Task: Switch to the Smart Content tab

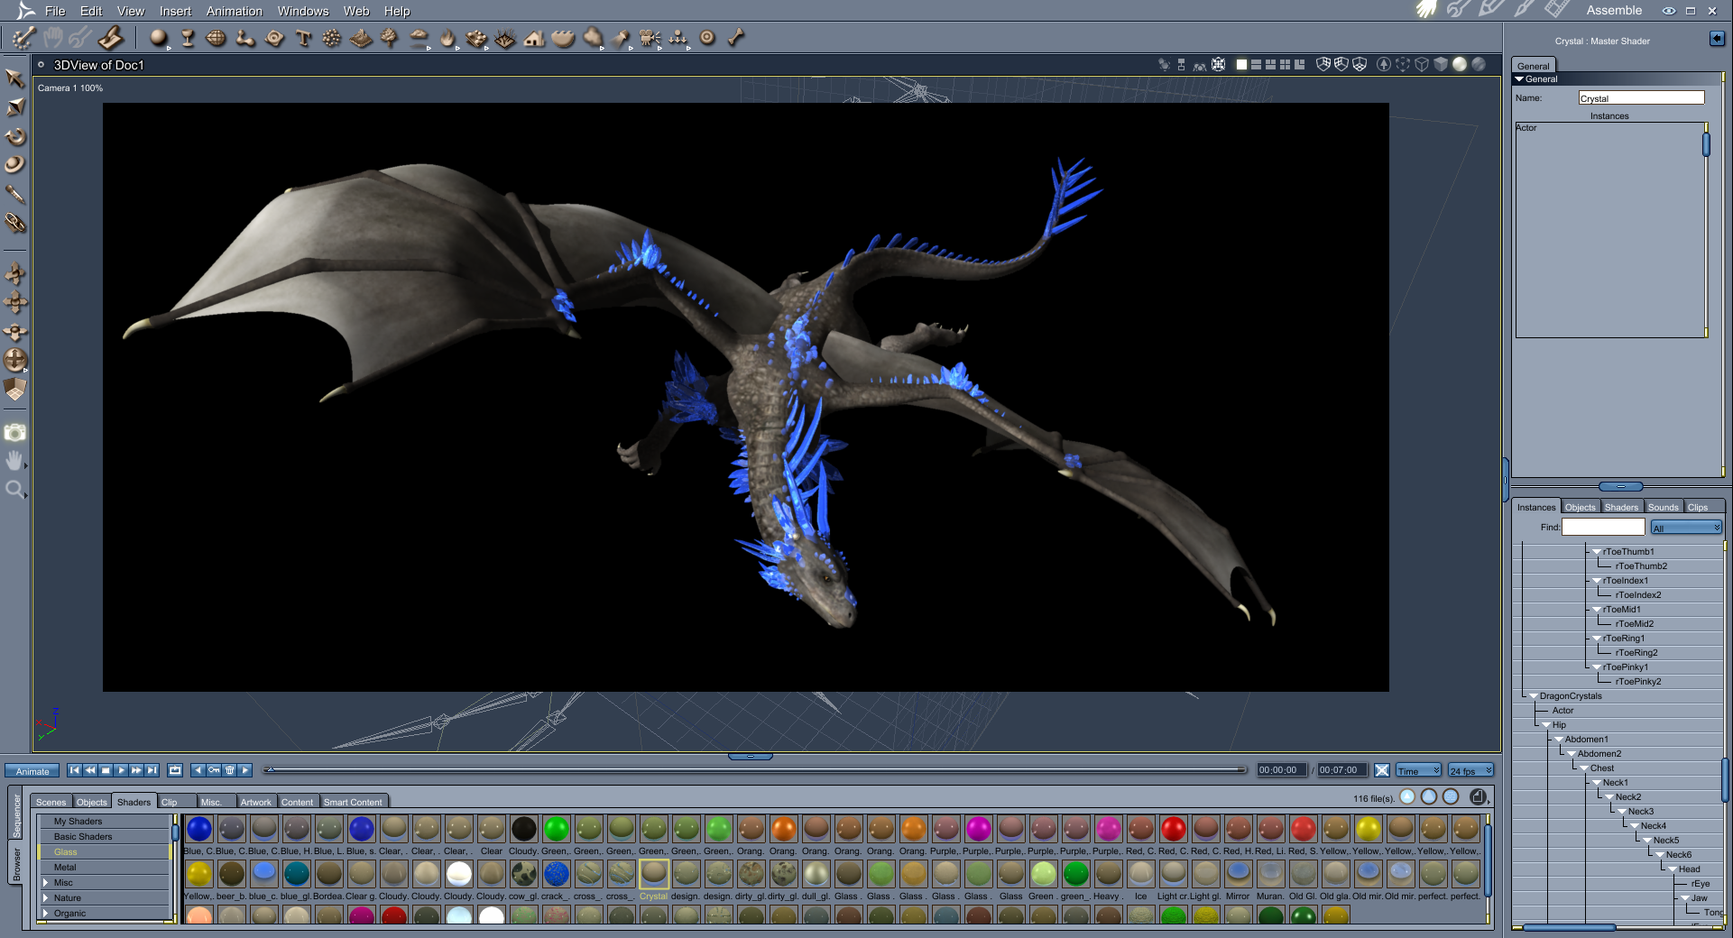Action: click(353, 802)
